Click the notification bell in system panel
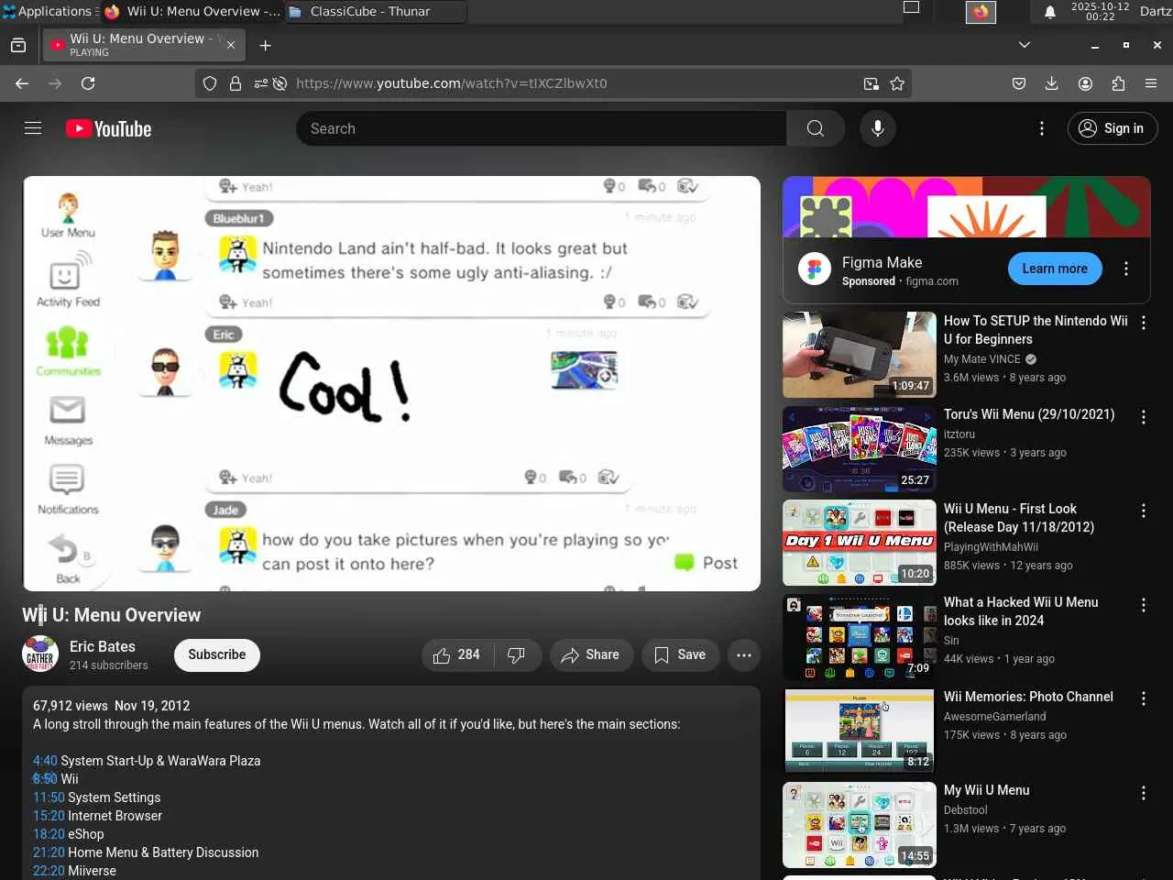Screen dimensions: 1173x880 click(1050, 12)
